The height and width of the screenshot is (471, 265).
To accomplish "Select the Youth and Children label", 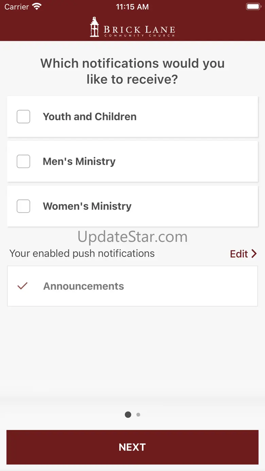I will (90, 116).
